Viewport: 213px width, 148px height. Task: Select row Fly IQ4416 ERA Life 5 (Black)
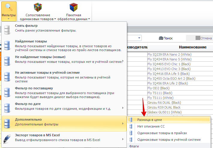point(169,74)
